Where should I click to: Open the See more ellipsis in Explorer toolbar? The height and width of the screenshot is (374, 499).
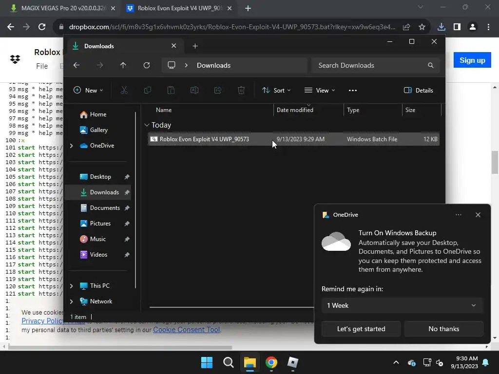click(353, 90)
